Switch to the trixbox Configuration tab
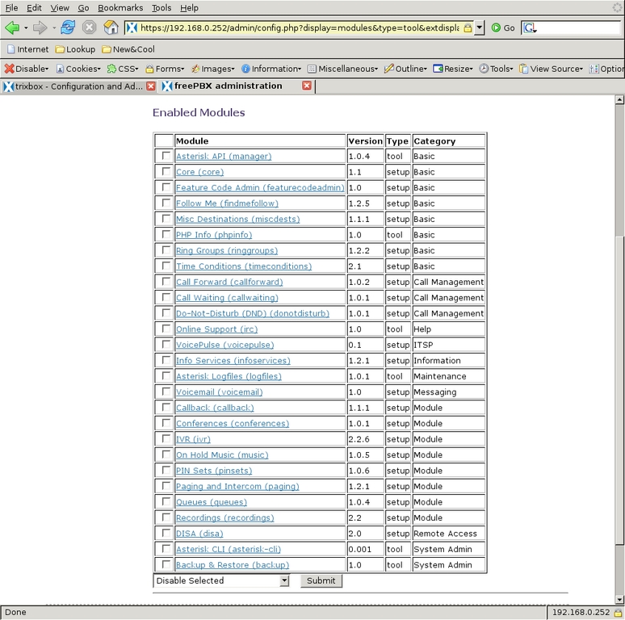Image resolution: width=625 pixels, height=620 pixels. (x=77, y=86)
